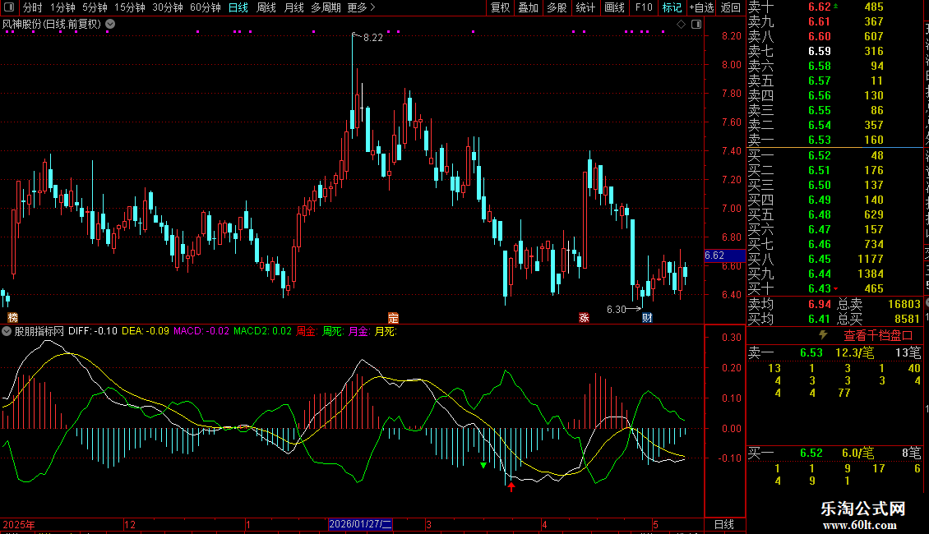
Task: Open the 复权 adjustment menu
Action: coord(500,7)
